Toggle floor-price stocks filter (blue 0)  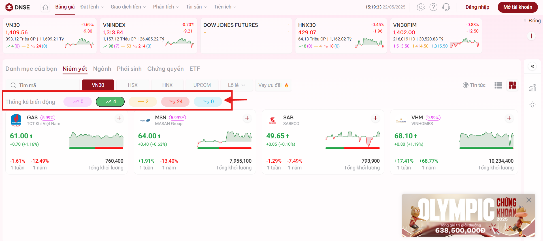coord(208,102)
